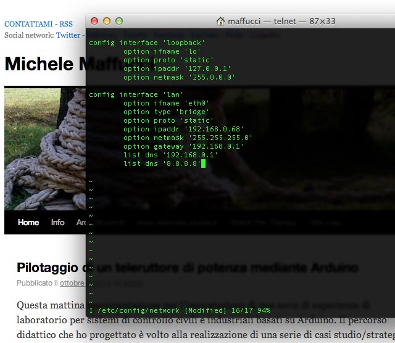Click the rope header image
The image size is (395, 343).
[43, 148]
